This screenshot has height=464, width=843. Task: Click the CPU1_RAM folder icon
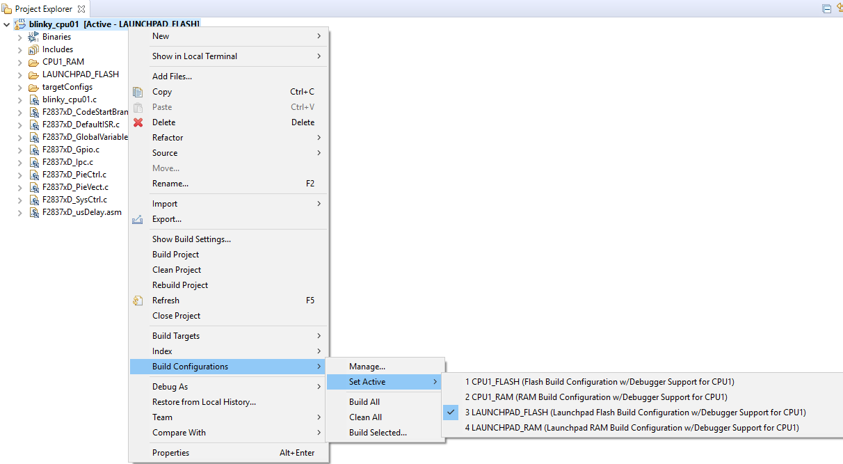point(33,61)
